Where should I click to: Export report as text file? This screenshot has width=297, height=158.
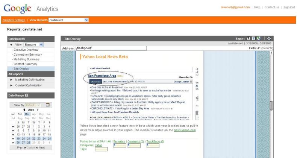pos(249,38)
